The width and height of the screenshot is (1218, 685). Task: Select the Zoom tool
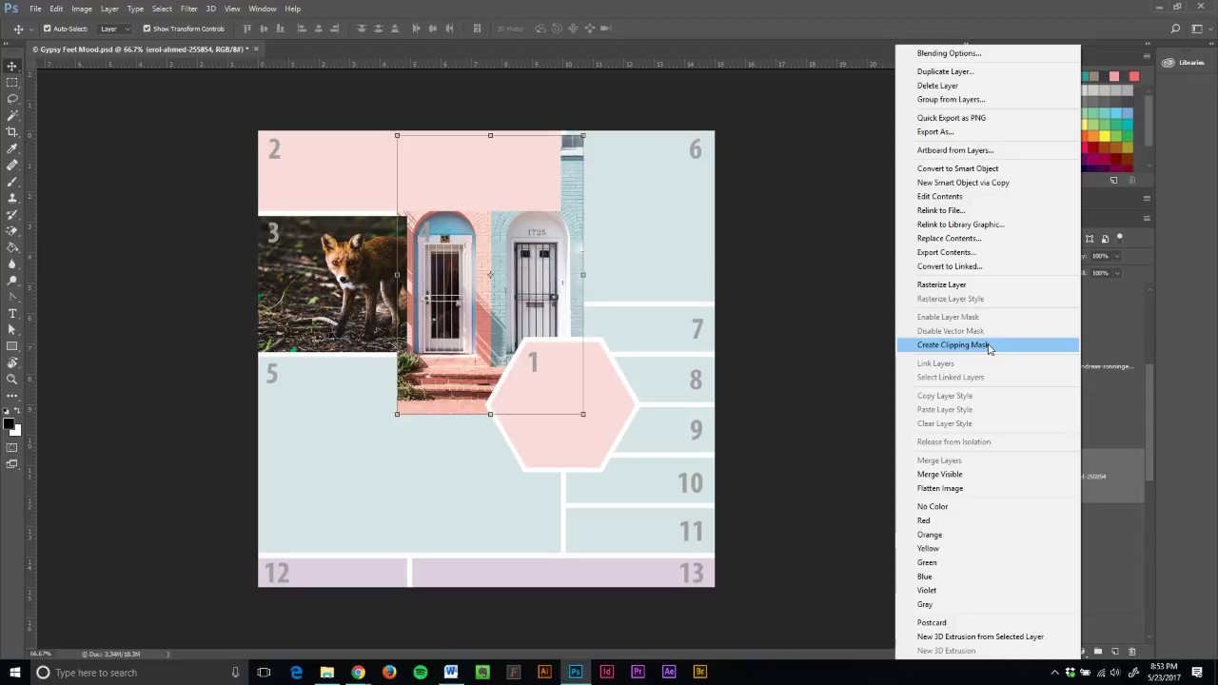12,379
